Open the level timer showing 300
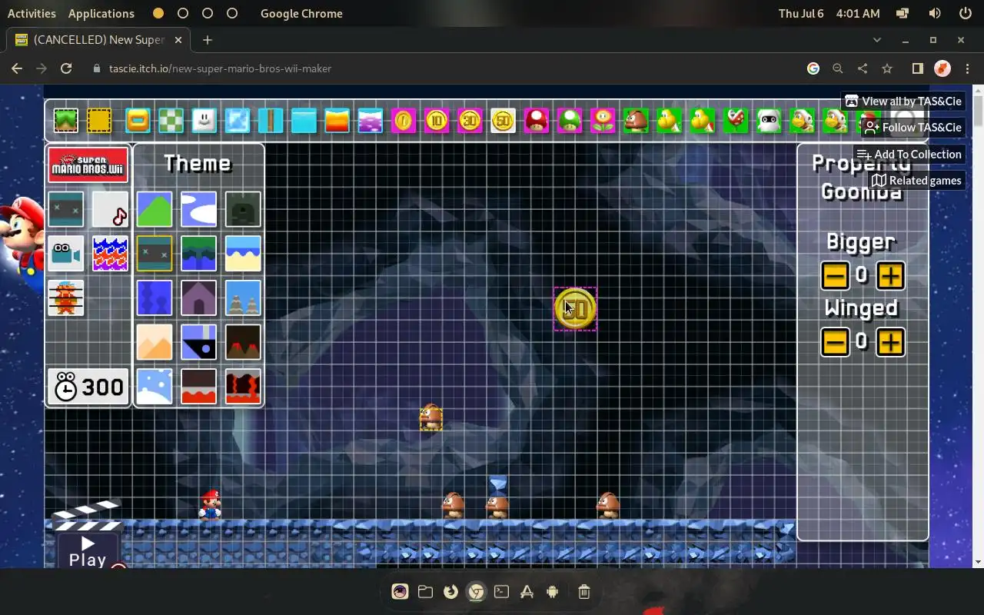Viewport: 984px width, 615px height. click(x=88, y=386)
